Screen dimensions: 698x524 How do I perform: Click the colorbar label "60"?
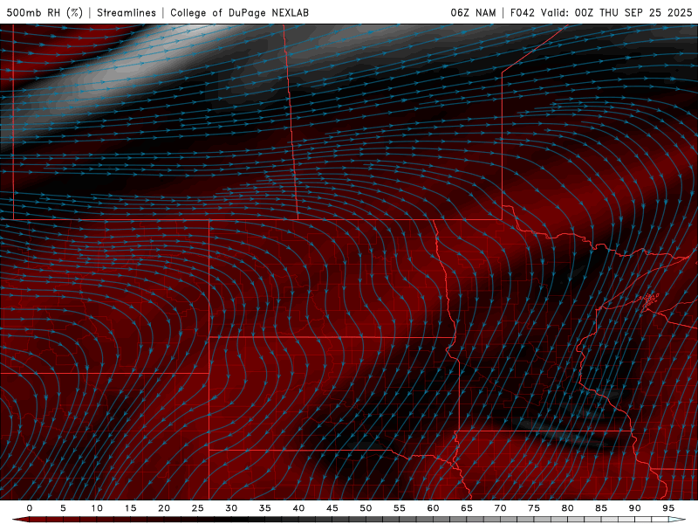(x=433, y=508)
